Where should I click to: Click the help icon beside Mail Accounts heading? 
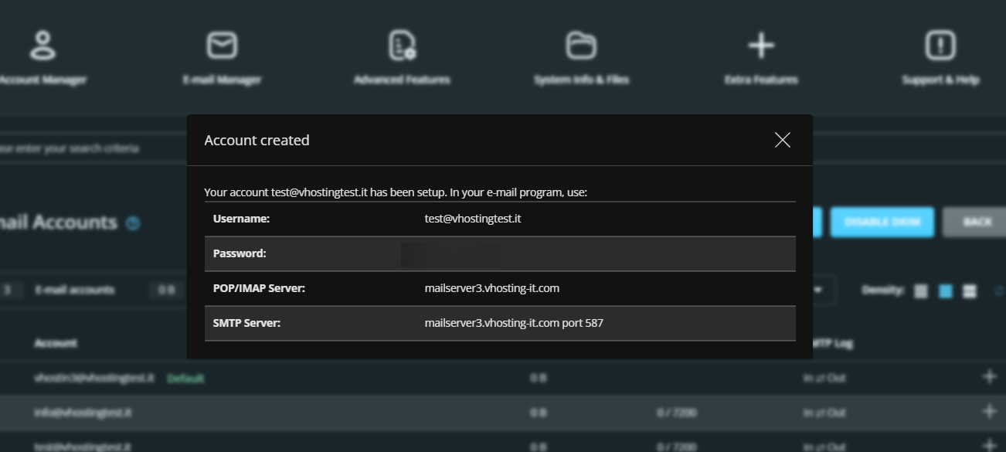(x=133, y=223)
